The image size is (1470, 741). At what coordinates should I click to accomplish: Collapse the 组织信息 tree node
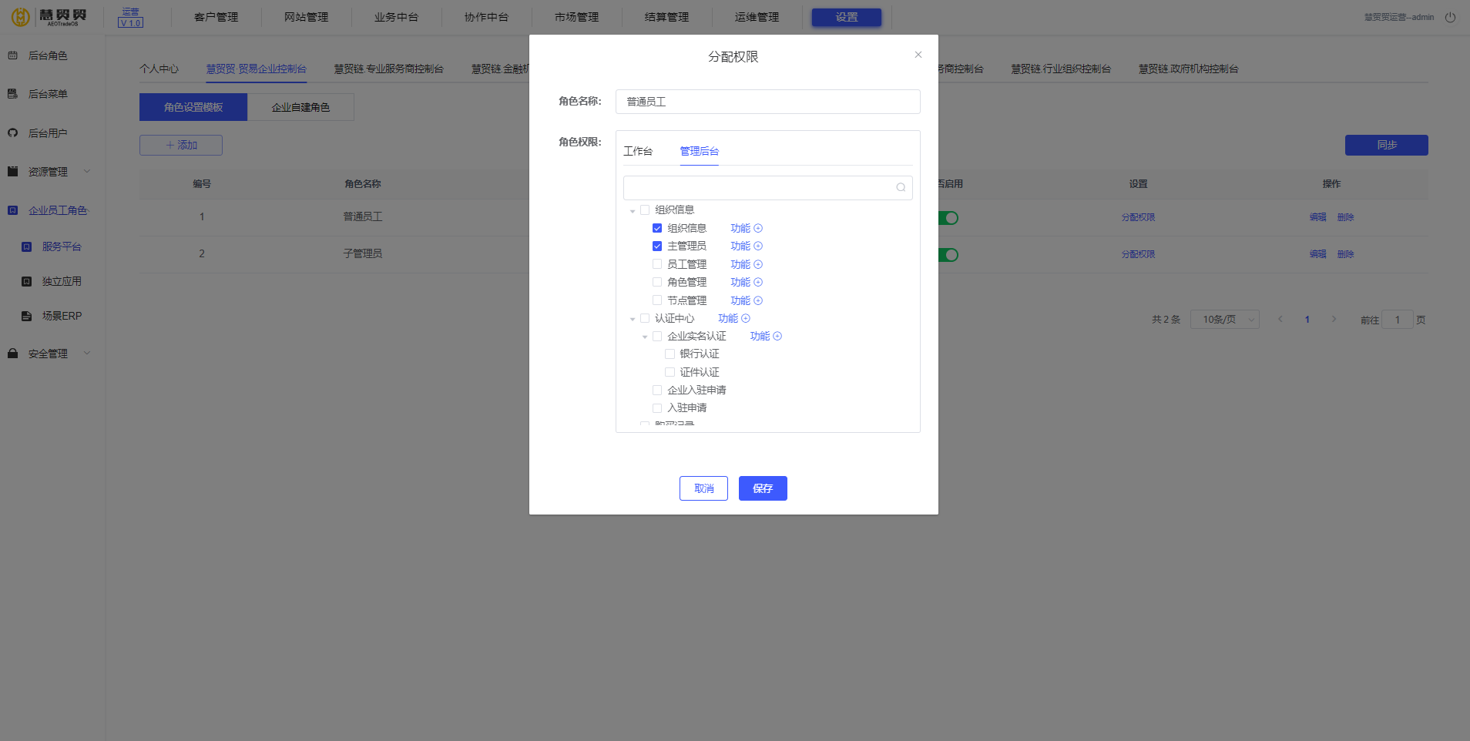[x=633, y=211]
